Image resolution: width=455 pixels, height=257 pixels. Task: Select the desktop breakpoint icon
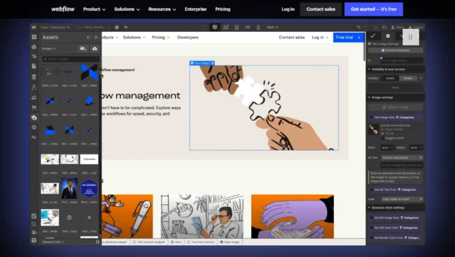214,27
